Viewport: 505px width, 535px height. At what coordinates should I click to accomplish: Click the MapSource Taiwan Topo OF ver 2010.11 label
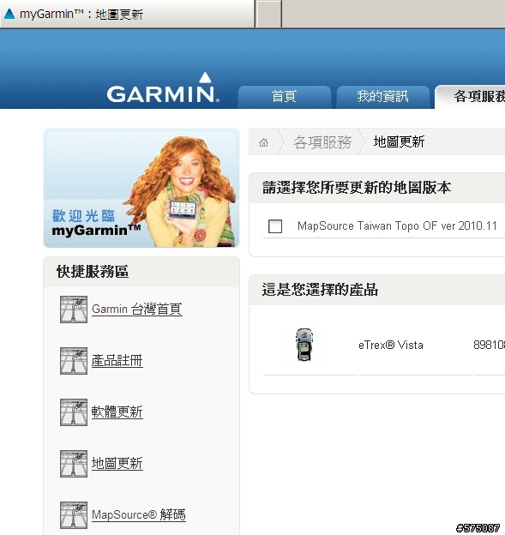pos(397,225)
